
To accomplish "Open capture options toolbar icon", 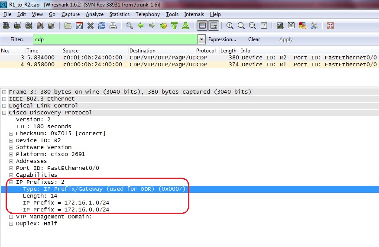I will [x=17, y=26].
